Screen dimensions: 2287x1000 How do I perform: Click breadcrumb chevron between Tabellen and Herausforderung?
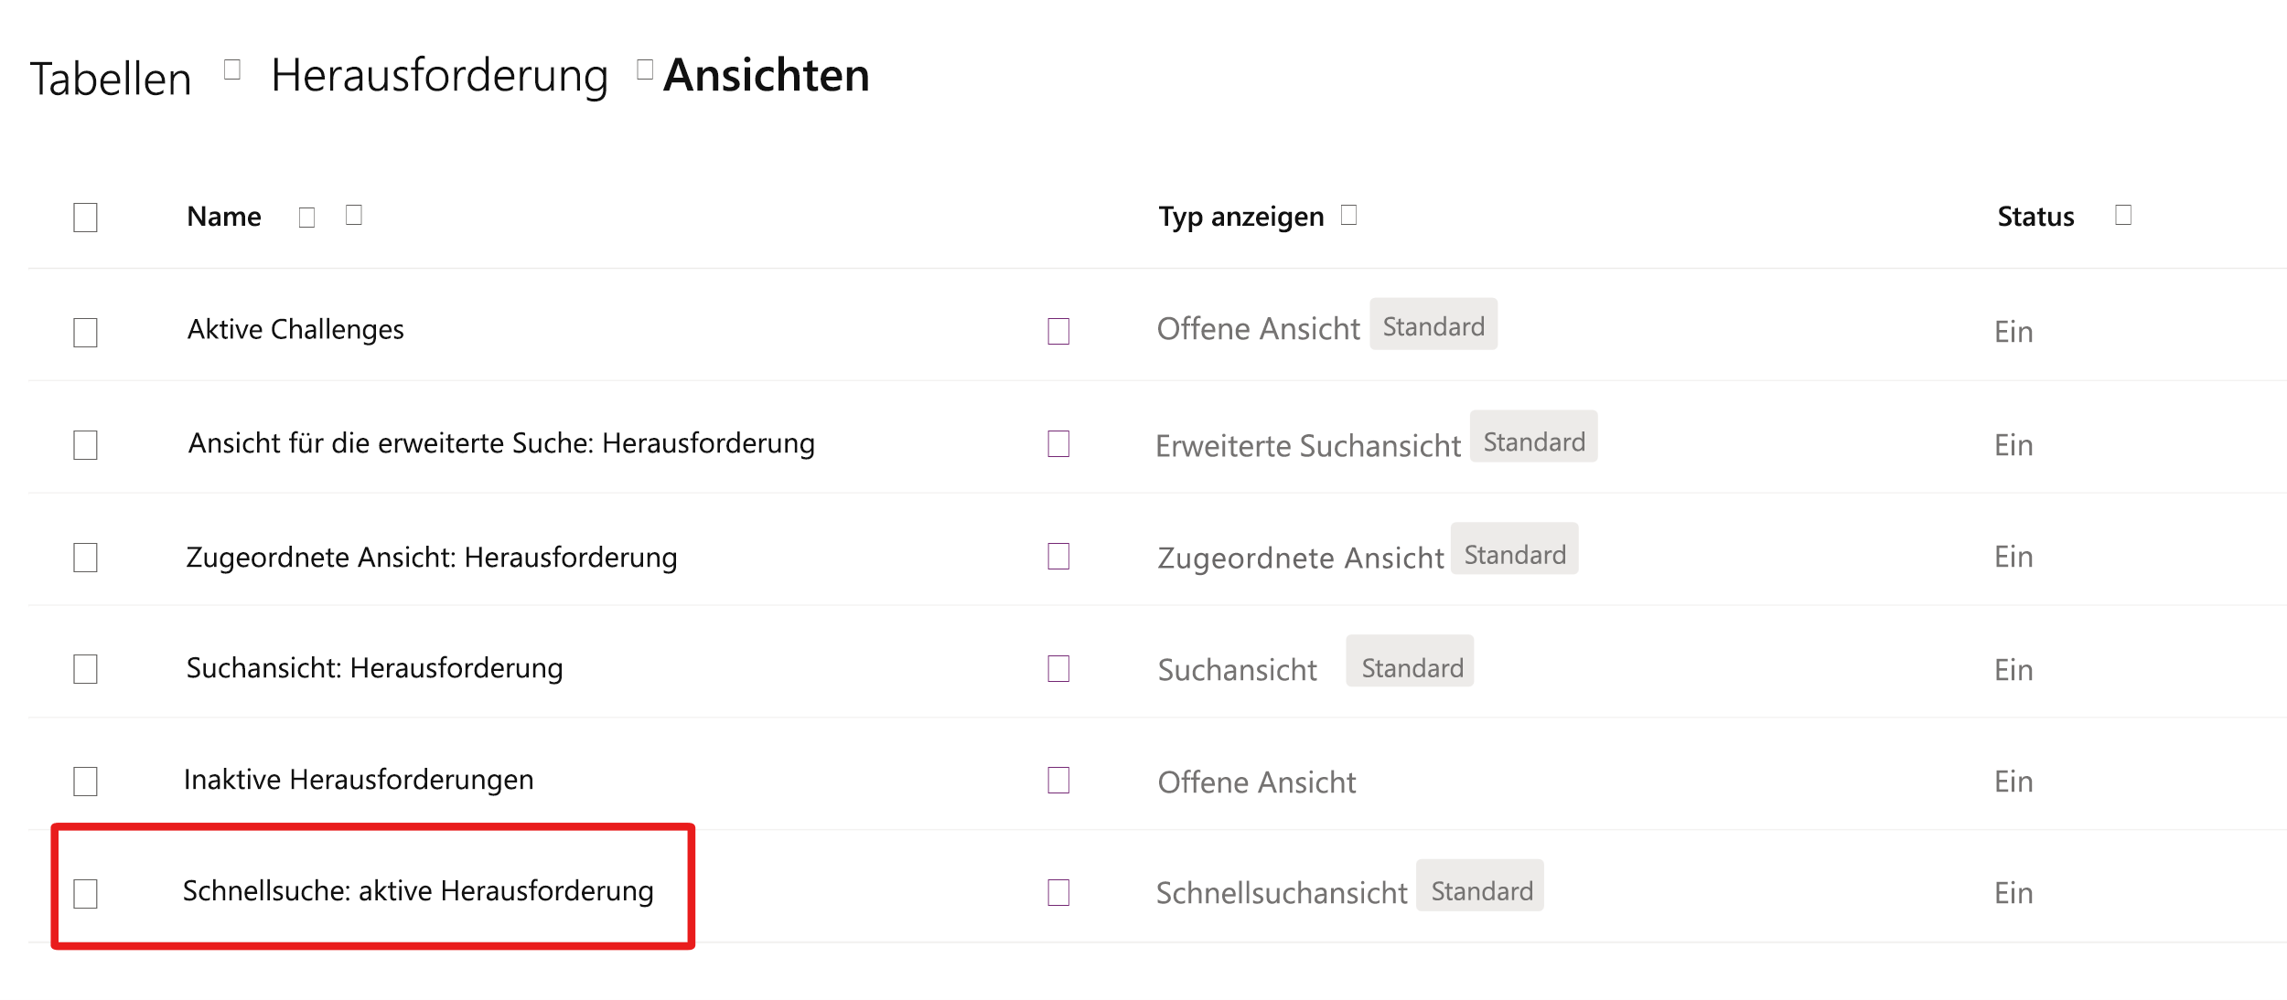click(x=232, y=69)
